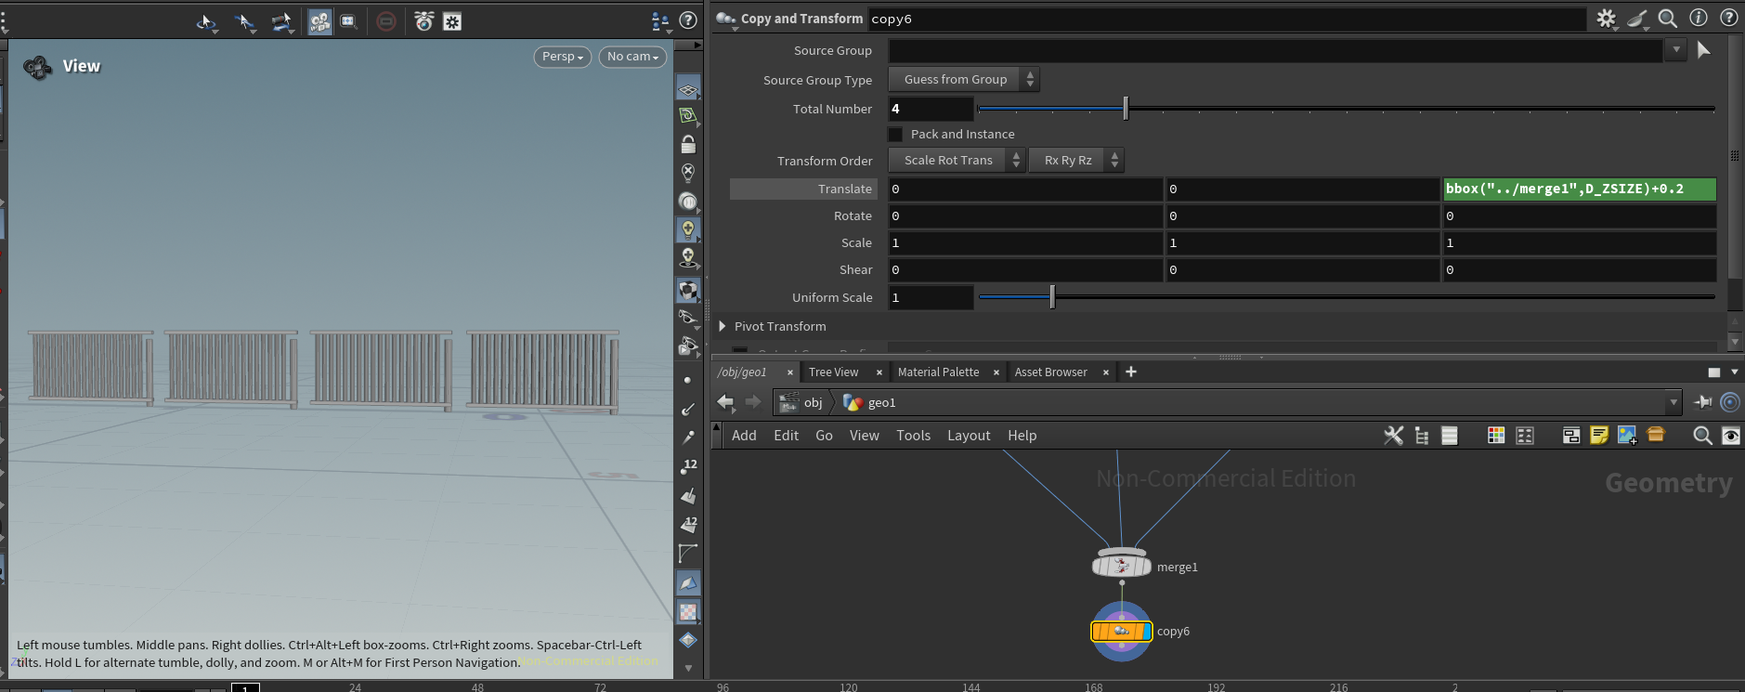Click Translate Z bbox expression field
Screen dimensions: 1745x692
[x=1579, y=189]
